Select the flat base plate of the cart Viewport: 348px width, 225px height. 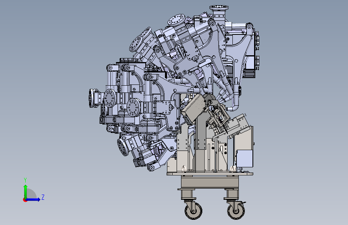click(210, 174)
